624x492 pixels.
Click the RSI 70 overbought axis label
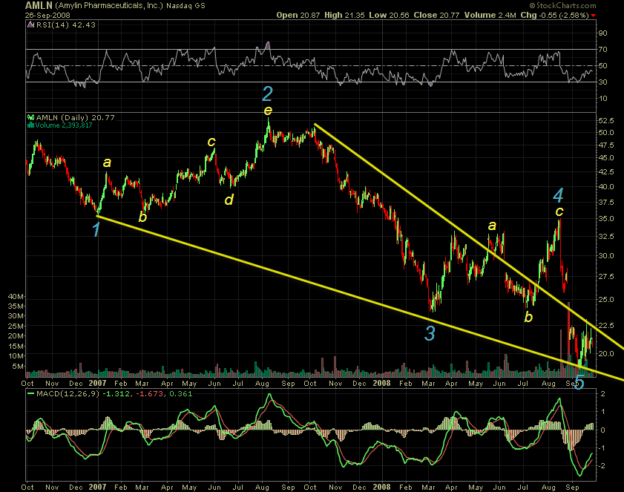click(x=602, y=50)
